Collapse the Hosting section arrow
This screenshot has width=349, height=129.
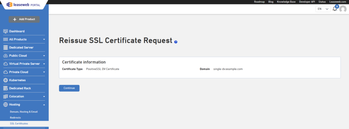(44, 105)
